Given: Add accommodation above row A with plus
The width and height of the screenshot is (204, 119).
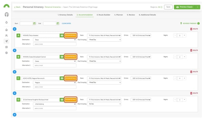Looking at the screenshot, I should pyautogui.click(x=15, y=29).
